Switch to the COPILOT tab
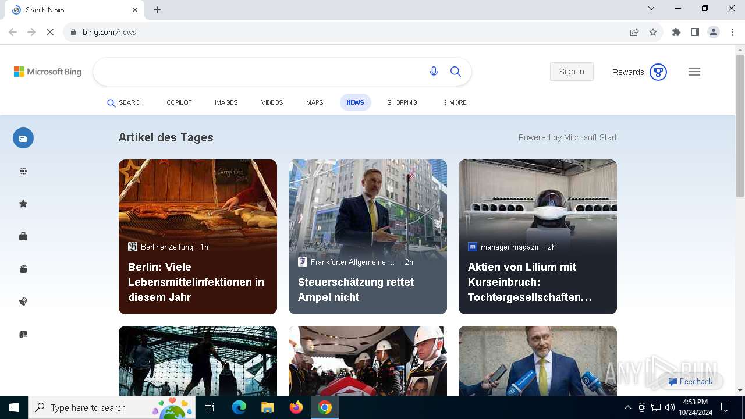This screenshot has width=745, height=419. coord(179,102)
